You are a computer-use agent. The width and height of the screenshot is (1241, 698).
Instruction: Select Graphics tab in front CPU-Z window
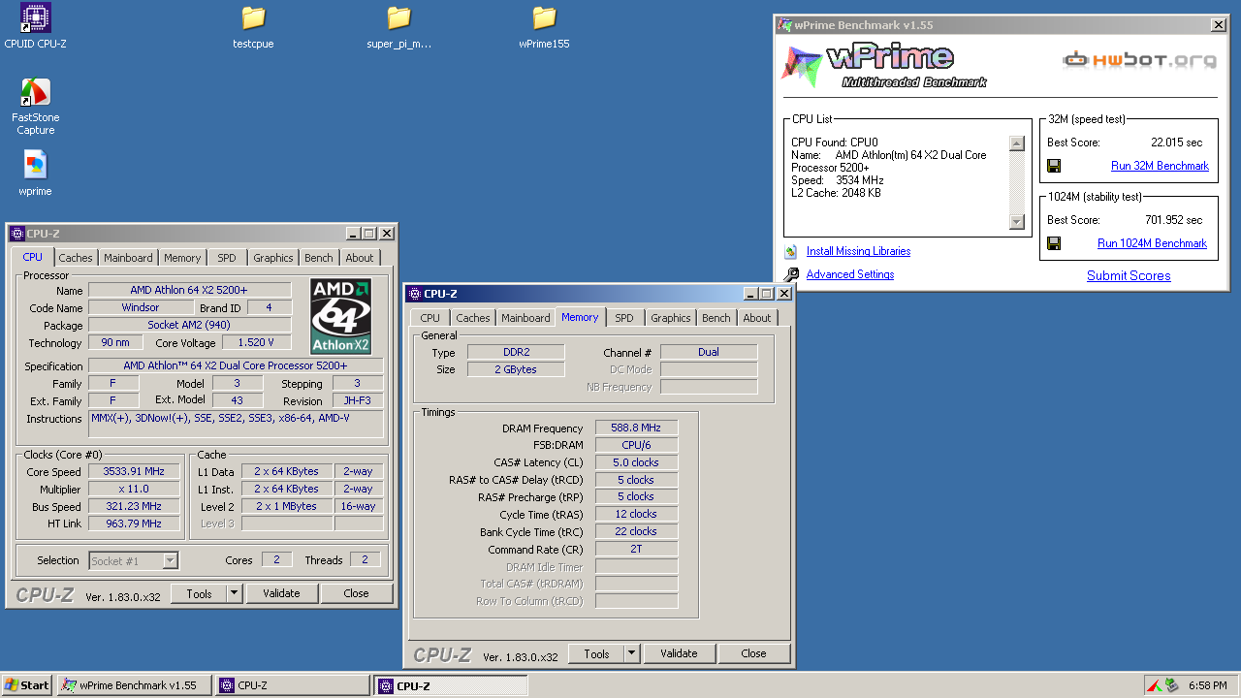pos(671,318)
